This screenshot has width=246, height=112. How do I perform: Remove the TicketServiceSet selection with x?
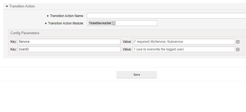pyautogui.click(x=114, y=23)
